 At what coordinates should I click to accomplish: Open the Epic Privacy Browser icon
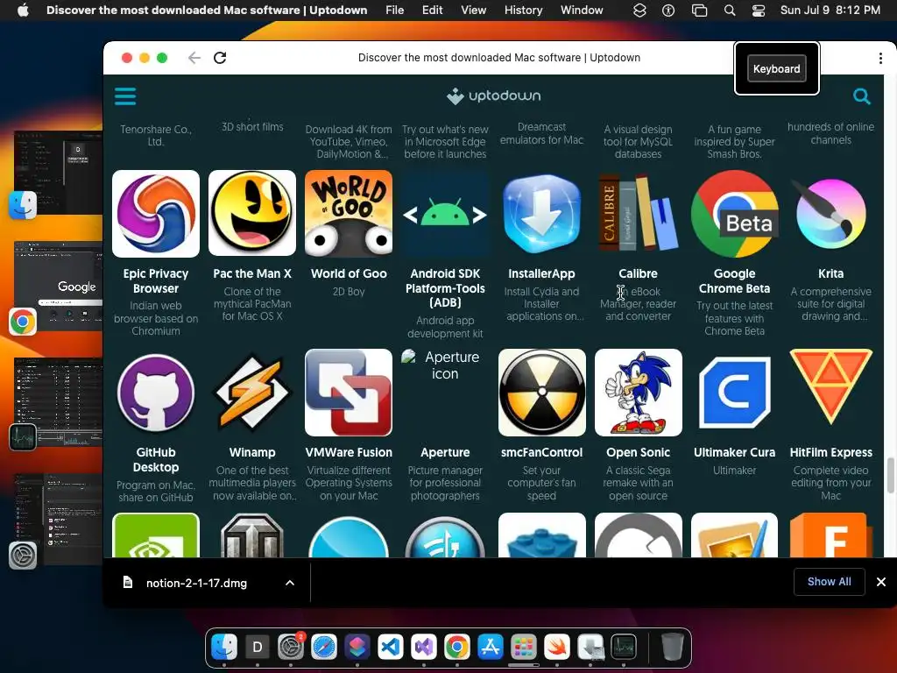[x=156, y=214]
